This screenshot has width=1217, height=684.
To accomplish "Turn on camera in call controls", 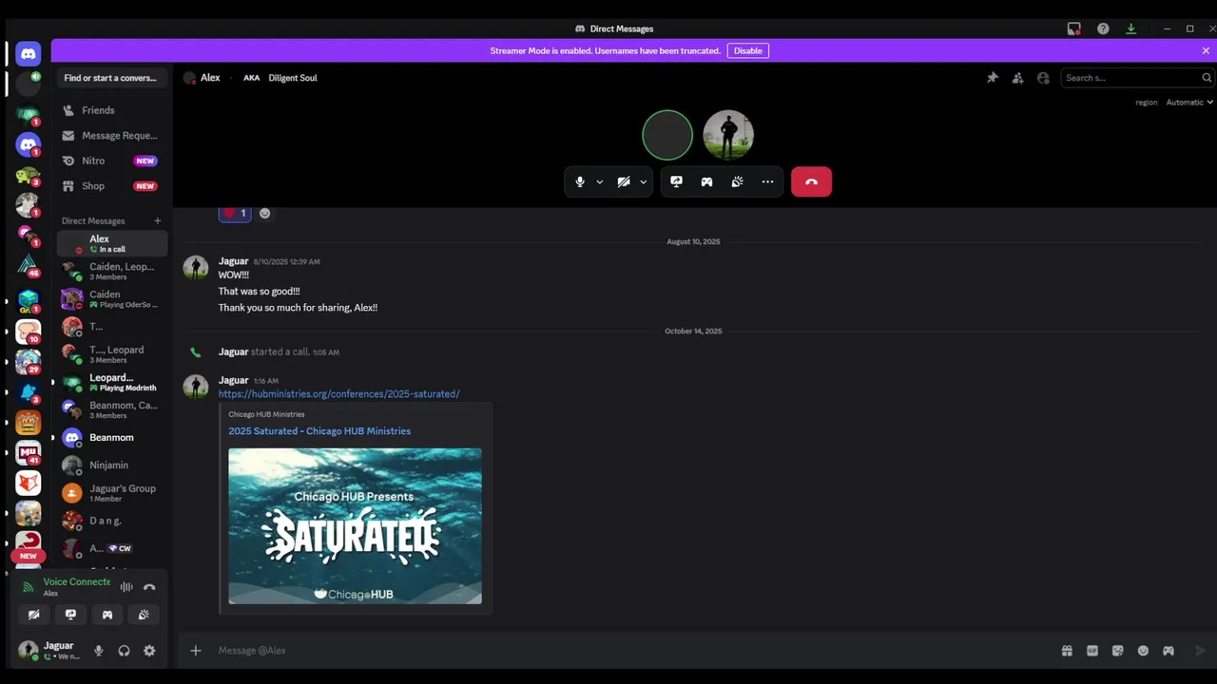I will pyautogui.click(x=624, y=181).
